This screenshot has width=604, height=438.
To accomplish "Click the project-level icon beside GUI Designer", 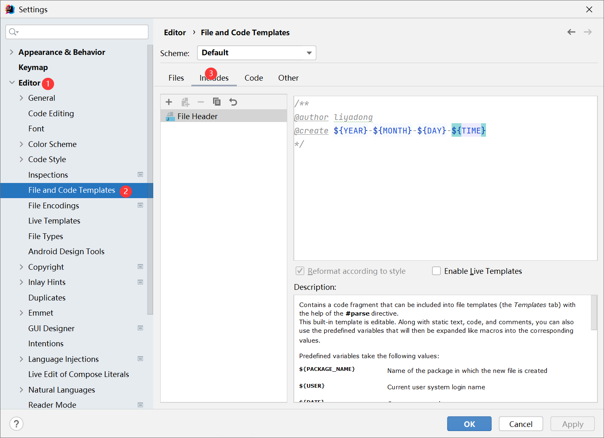I will (x=141, y=328).
